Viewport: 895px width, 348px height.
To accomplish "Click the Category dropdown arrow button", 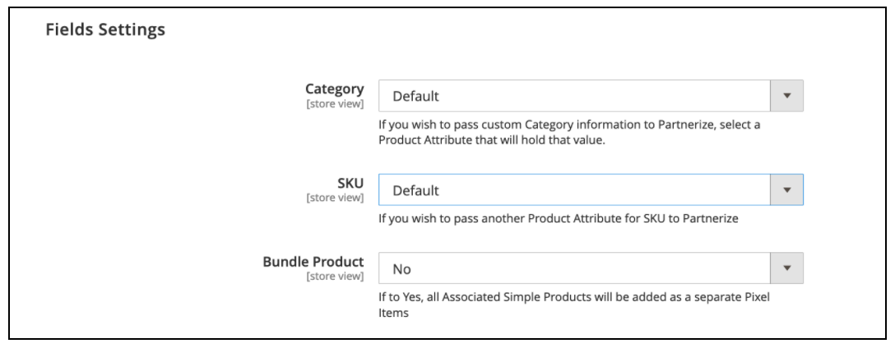I will point(786,96).
